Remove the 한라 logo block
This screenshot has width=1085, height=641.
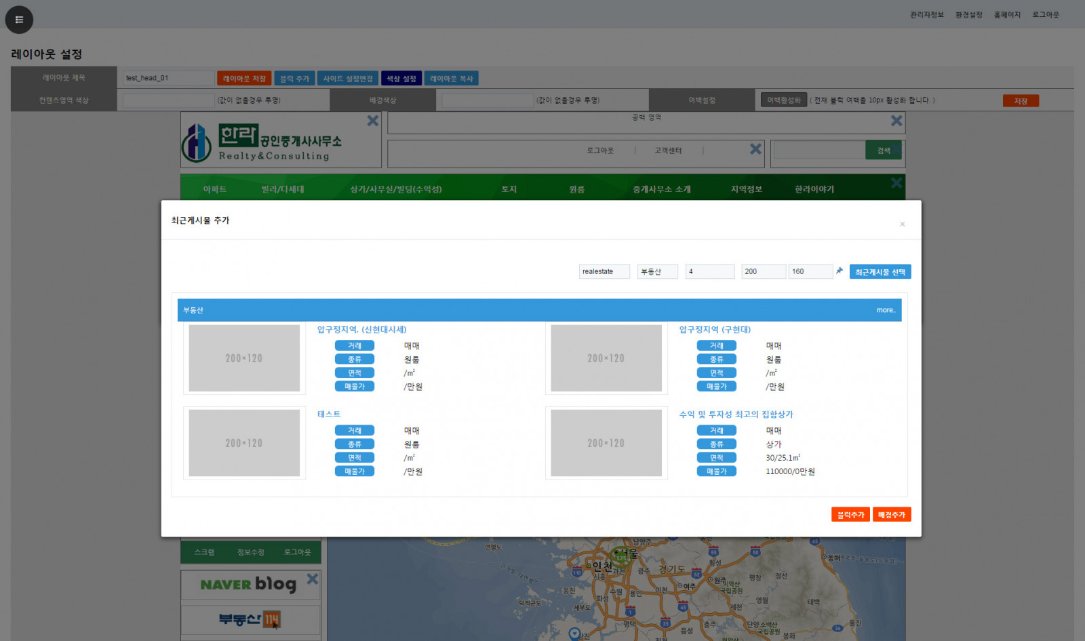pos(372,121)
